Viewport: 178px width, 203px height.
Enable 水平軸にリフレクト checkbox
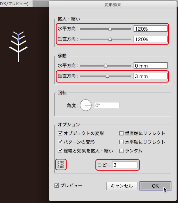(121, 142)
